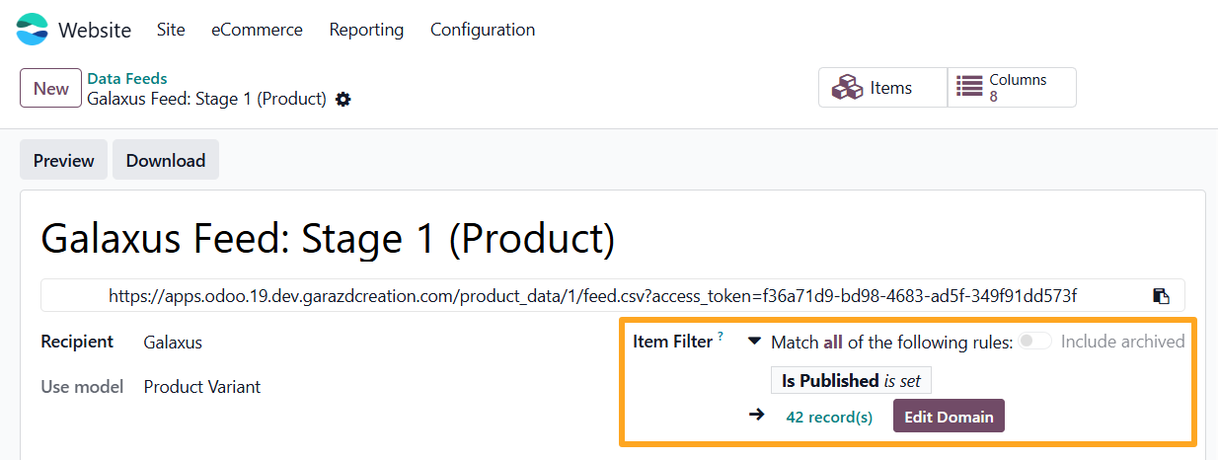Open the Columns 8 smart button
The width and height of the screenshot is (1218, 460).
pos(1012,88)
